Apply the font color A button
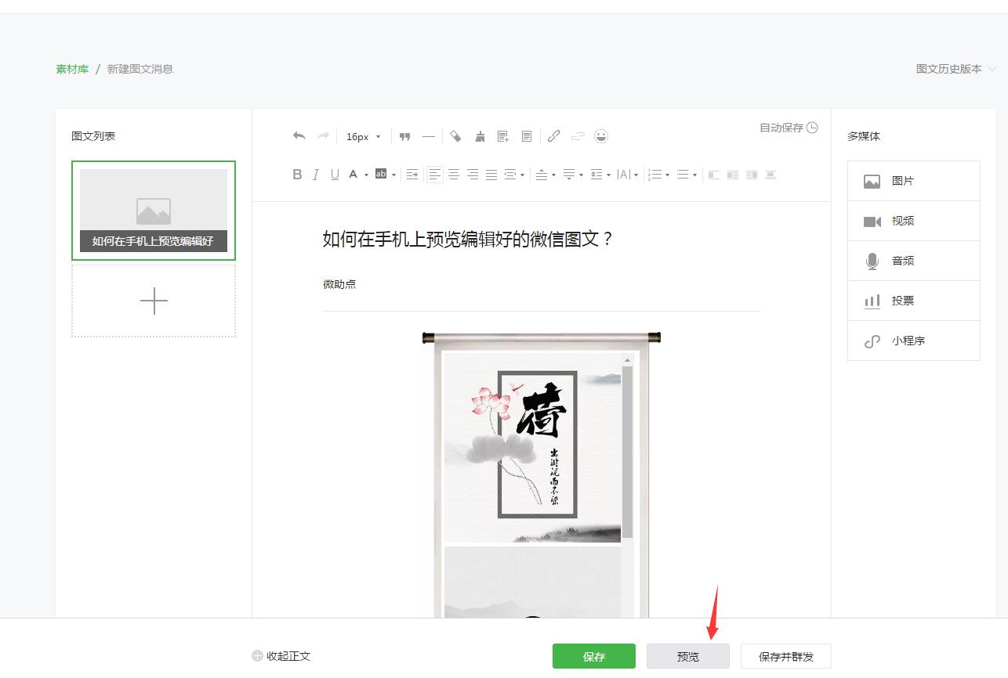This screenshot has height=678, width=1008. 353,175
